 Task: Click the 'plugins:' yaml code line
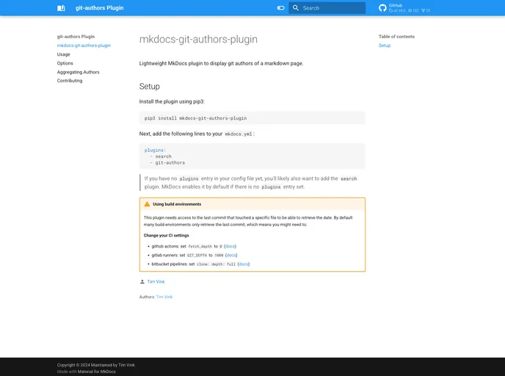coord(155,150)
